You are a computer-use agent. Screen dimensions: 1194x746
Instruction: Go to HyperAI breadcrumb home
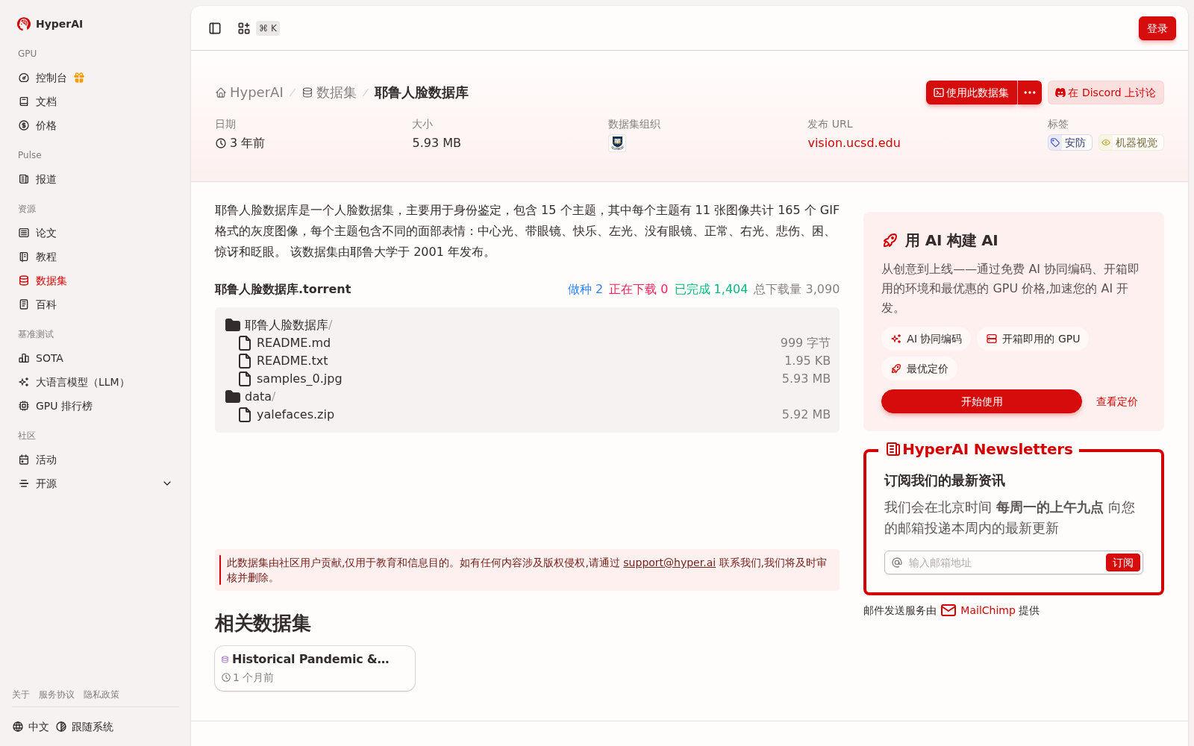249,93
